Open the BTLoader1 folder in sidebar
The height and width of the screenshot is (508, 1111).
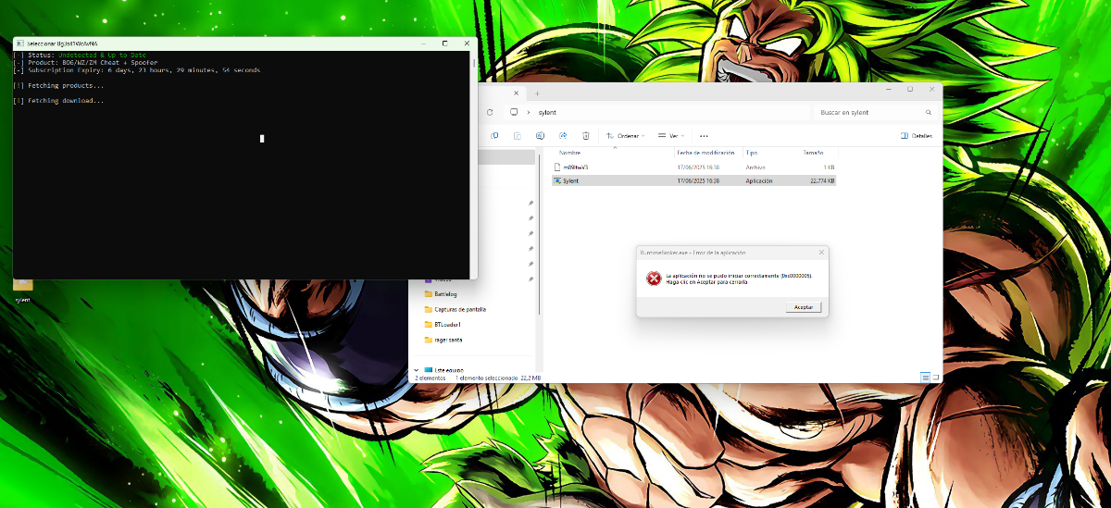pos(443,325)
